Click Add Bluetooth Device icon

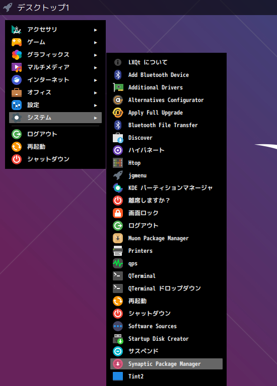118,75
